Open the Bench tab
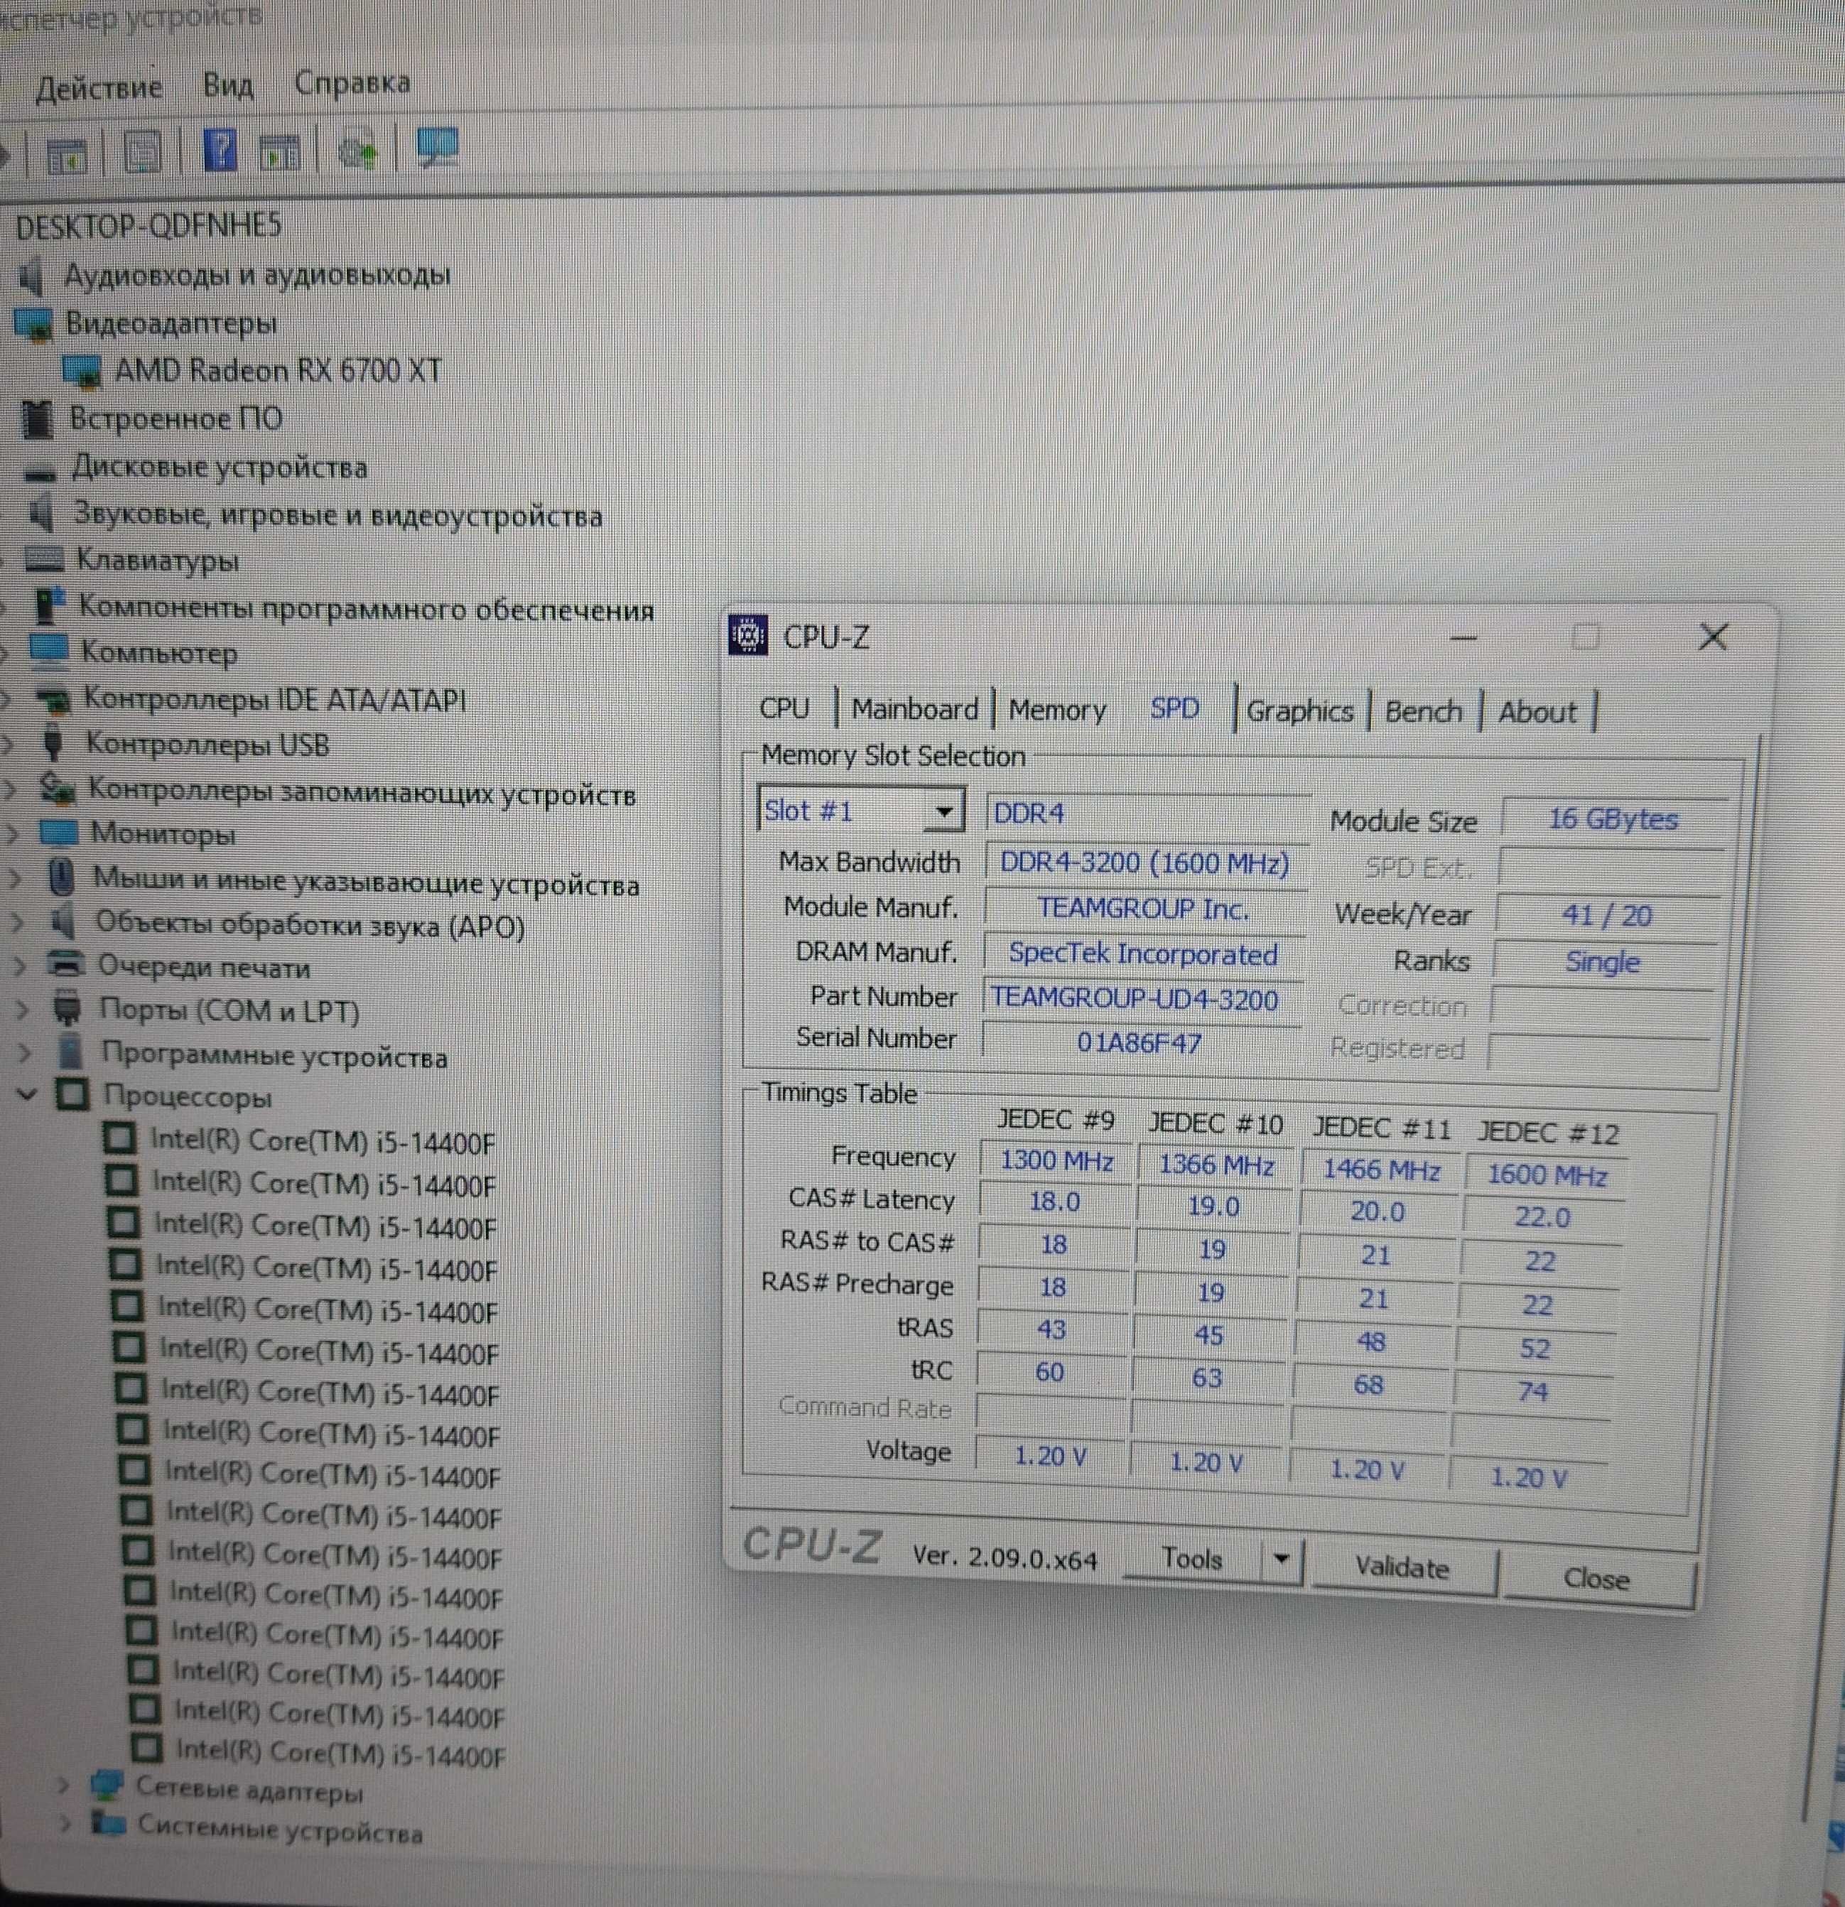The image size is (1845, 1907). coord(1423,711)
